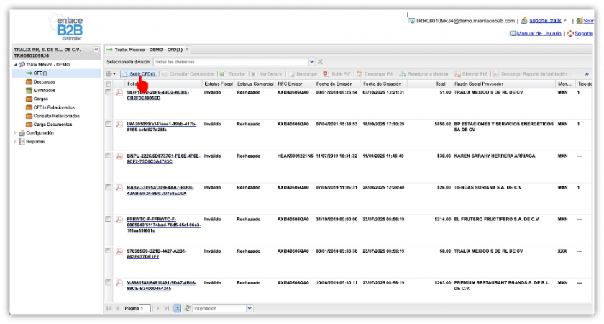The width and height of the screenshot is (604, 324).
Task: Collapse the left sidebar with double-arrow icon
Action: click(x=96, y=49)
